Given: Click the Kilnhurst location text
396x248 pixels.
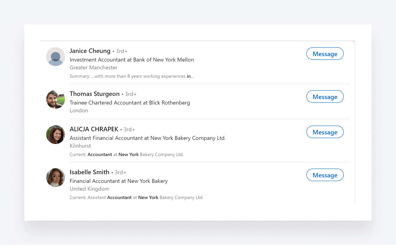Looking at the screenshot, I should (80, 146).
